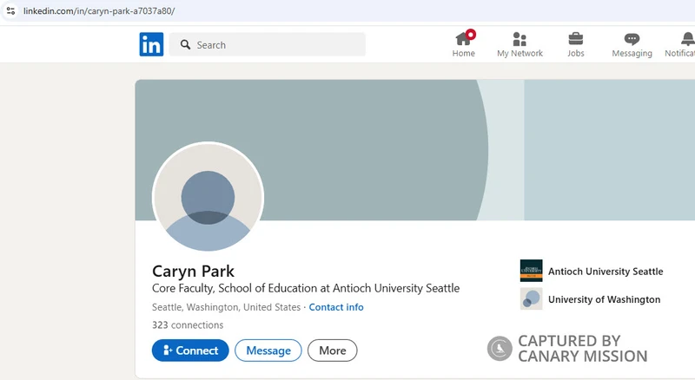The height and width of the screenshot is (380, 695).
Task: Click the Antioch University Seattle logo
Action: 531,271
